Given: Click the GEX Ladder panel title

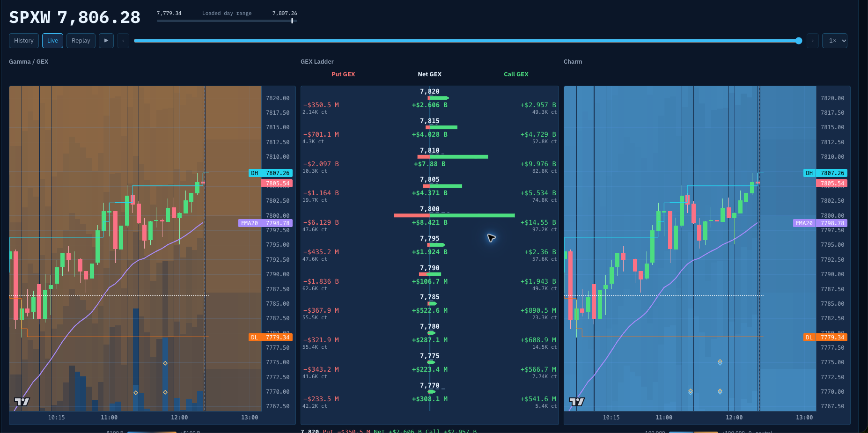Looking at the screenshot, I should coord(317,62).
